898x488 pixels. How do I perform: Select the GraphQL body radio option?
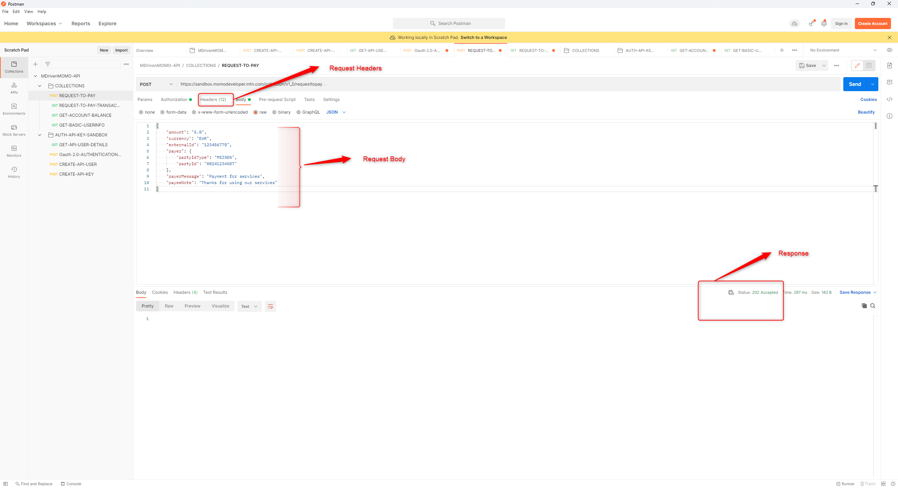(299, 112)
